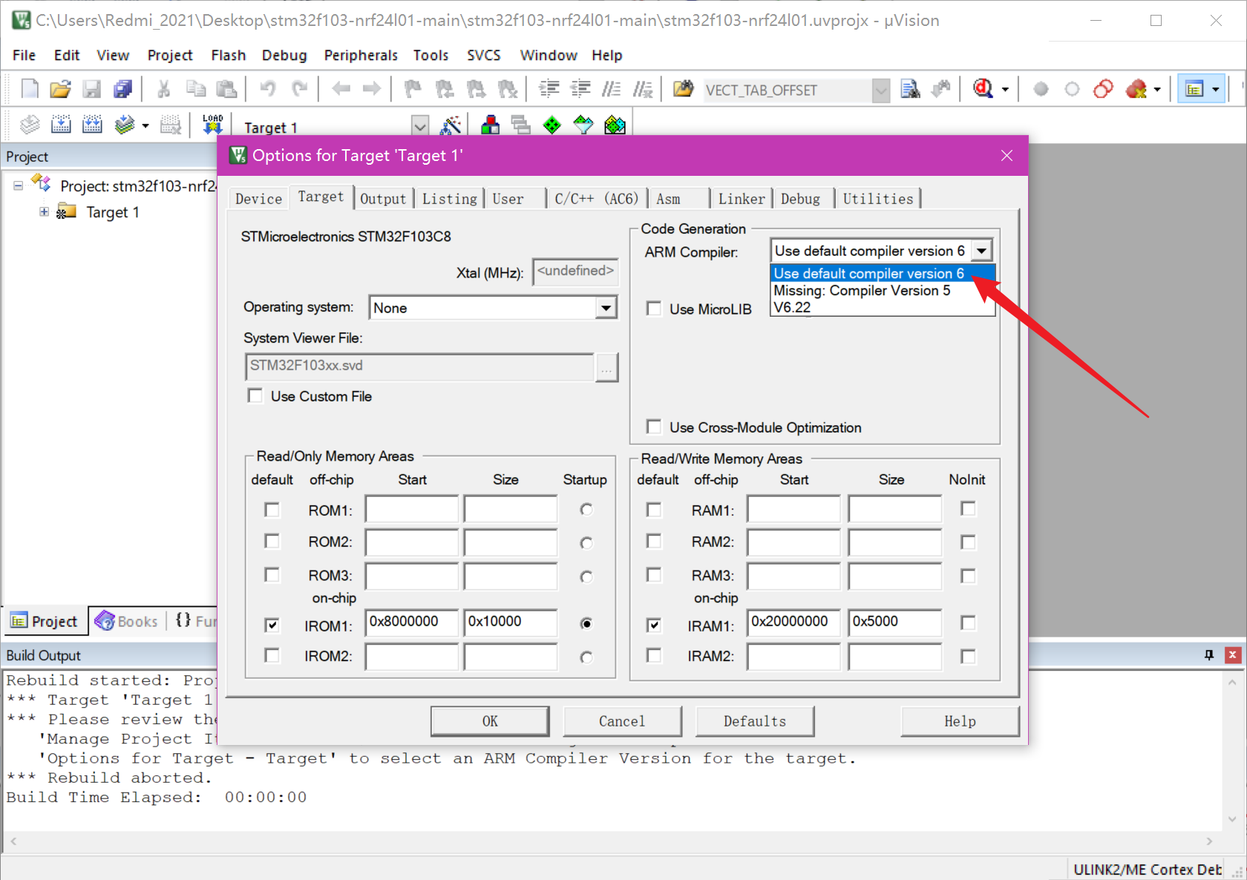
Task: Click the Defaults button
Action: click(754, 721)
